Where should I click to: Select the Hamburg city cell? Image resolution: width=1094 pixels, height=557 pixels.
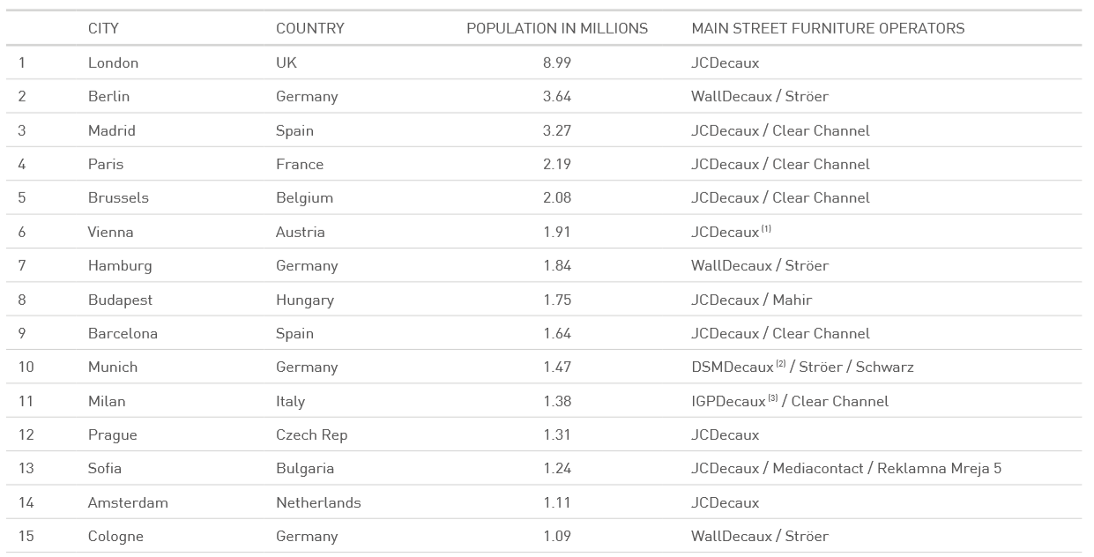pos(120,265)
